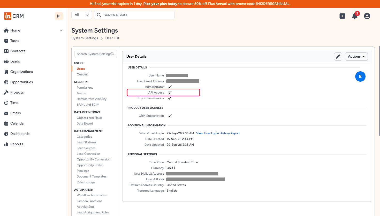Image resolution: width=380 pixels, height=216 pixels.
Task: Toggle the CRM Subscription checkbox
Action: pyautogui.click(x=170, y=116)
